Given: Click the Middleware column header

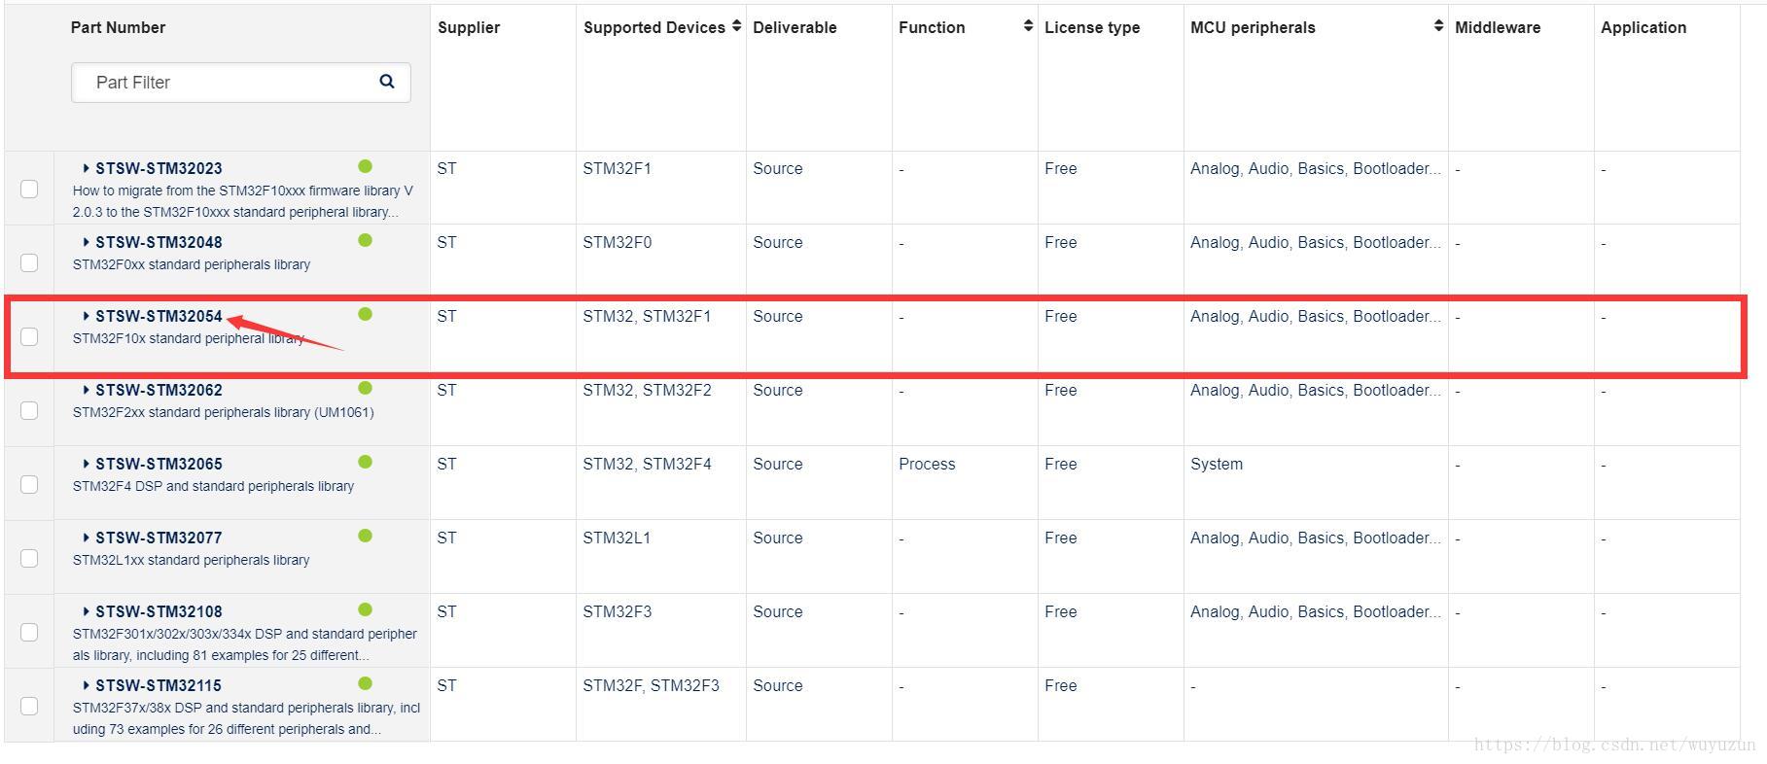Looking at the screenshot, I should [1498, 27].
